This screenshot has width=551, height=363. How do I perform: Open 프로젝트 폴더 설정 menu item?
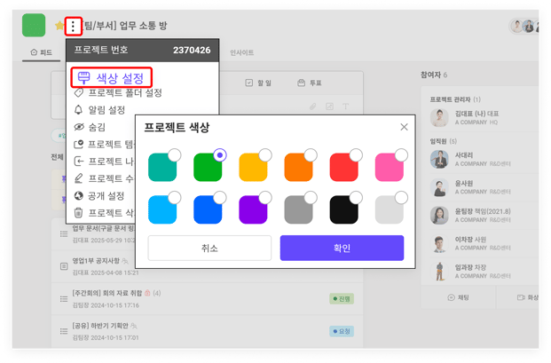(124, 93)
